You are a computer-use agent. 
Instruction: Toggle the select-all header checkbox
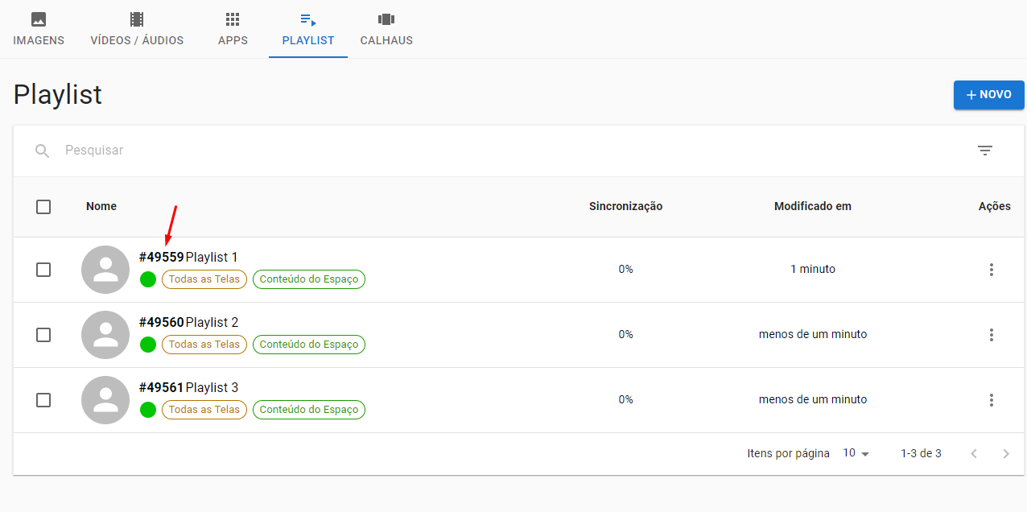(x=43, y=207)
